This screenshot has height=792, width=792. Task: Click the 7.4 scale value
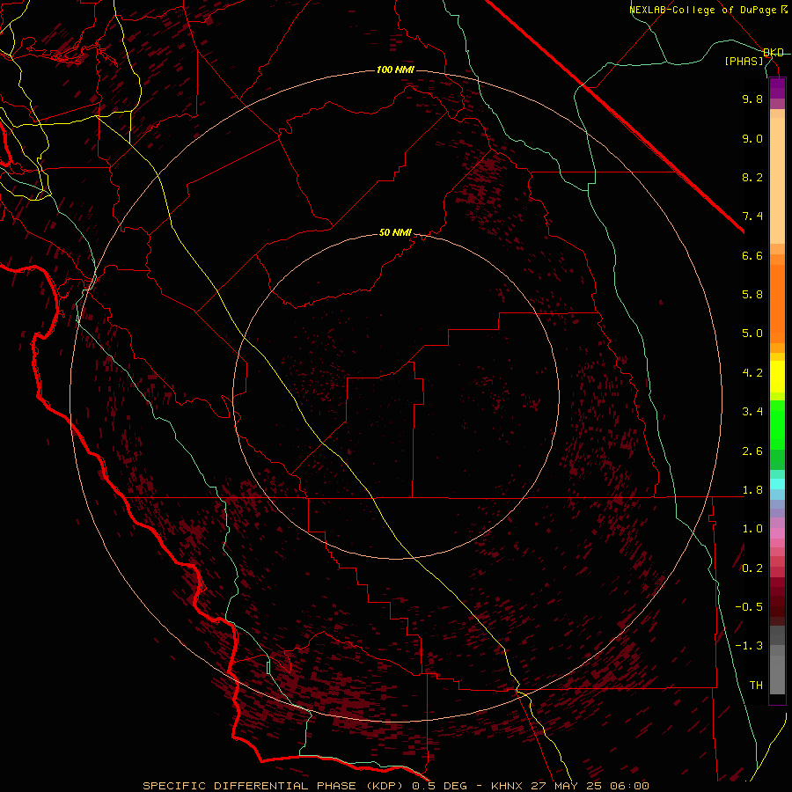[752, 216]
